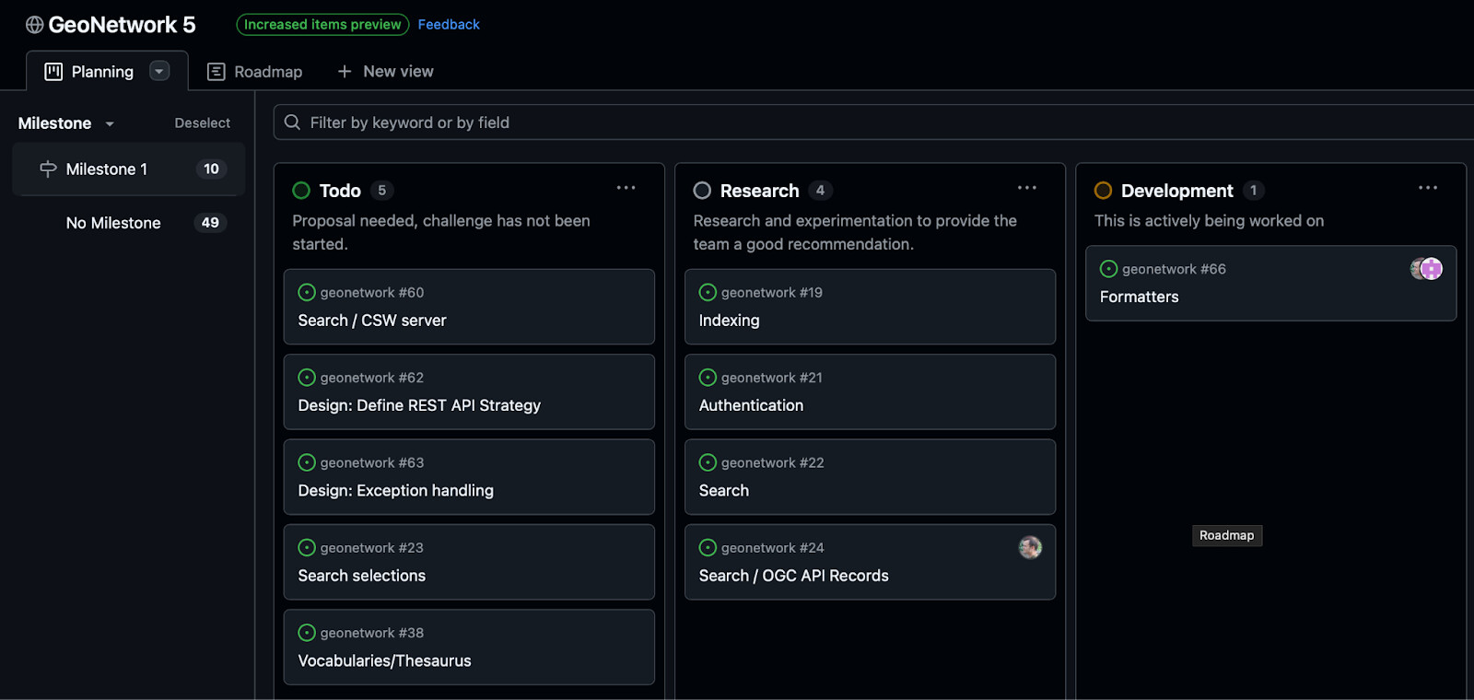The height and width of the screenshot is (700, 1474).
Task: Click the plus icon for New view
Action: (x=345, y=71)
